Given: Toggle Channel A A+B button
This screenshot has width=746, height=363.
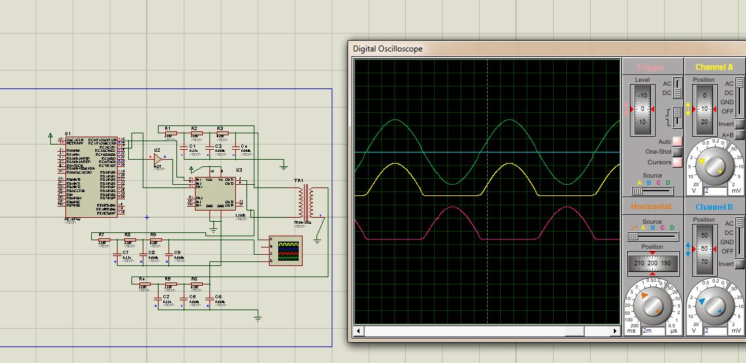Looking at the screenshot, I should pyautogui.click(x=739, y=135).
